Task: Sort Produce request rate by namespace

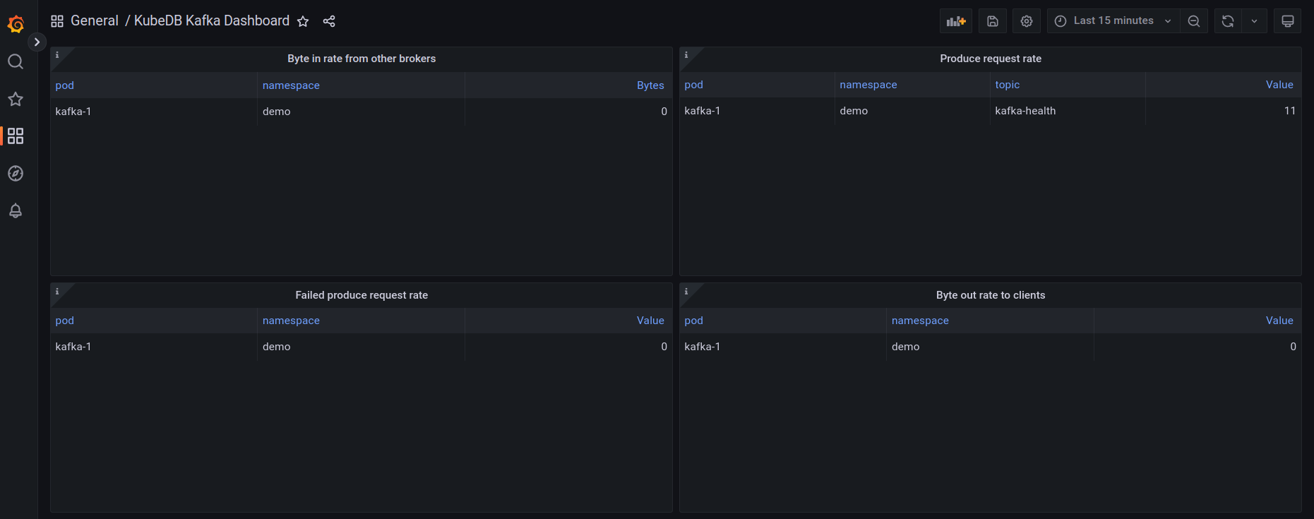Action: [x=868, y=85]
